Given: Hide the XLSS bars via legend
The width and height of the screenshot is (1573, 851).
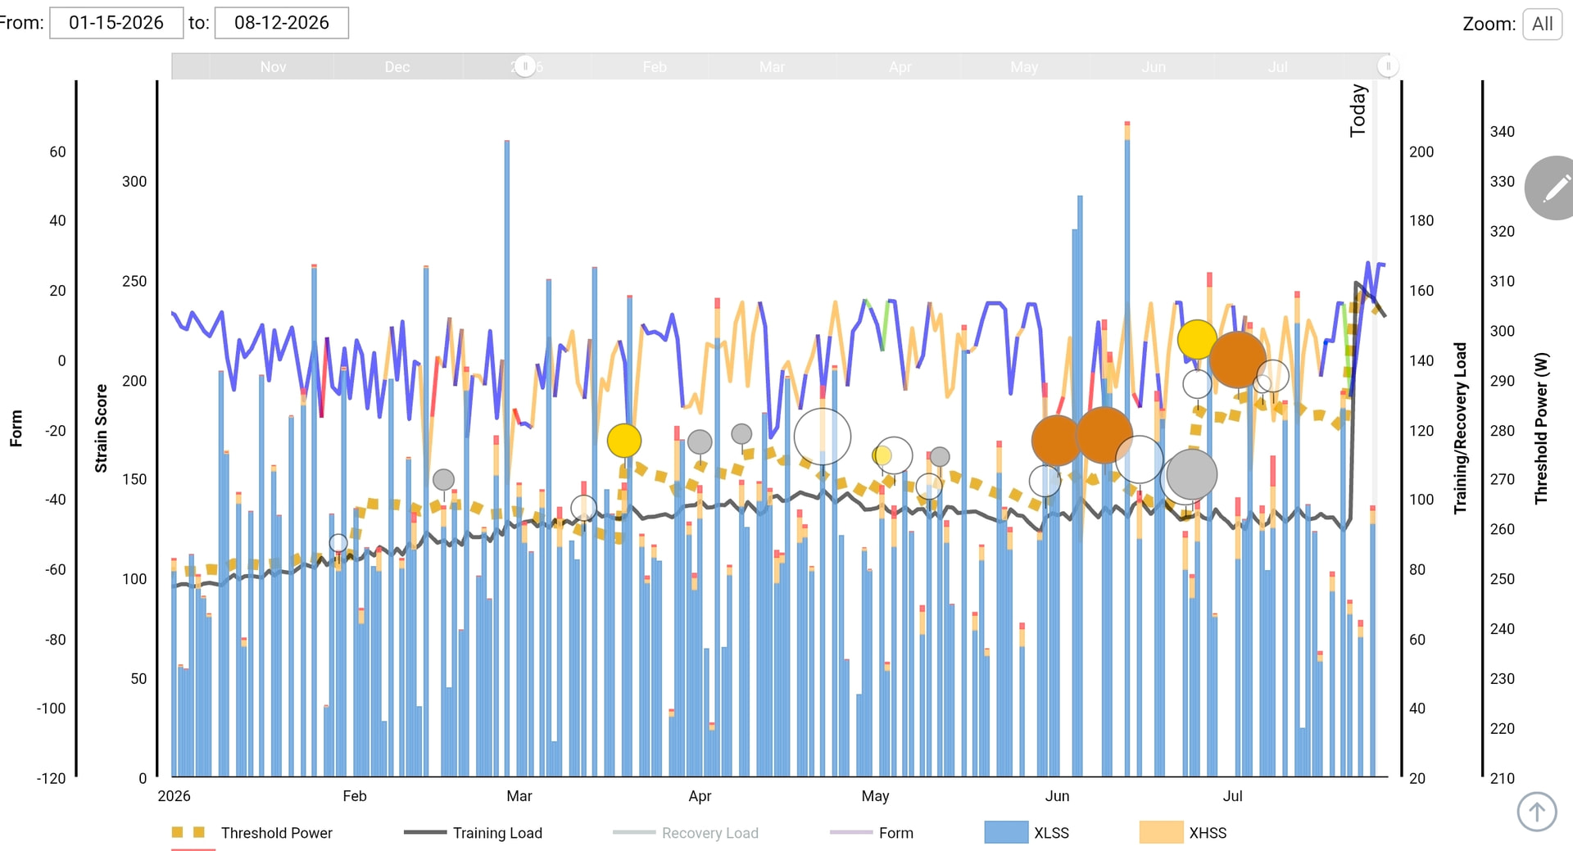Looking at the screenshot, I should (x=1027, y=833).
